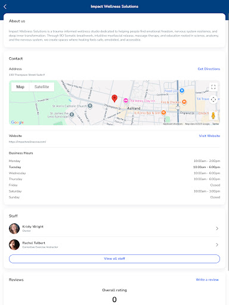Click the Google logo on map
Screen dimensions: 229x305
(x=17, y=122)
